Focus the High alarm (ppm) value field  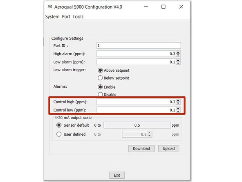(136, 54)
